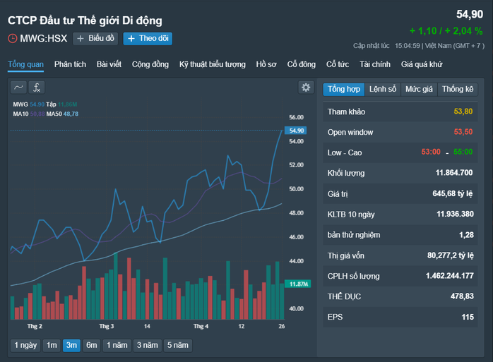Open the fx indicators function icon
Image resolution: width=493 pixels, height=362 pixels.
[37, 88]
